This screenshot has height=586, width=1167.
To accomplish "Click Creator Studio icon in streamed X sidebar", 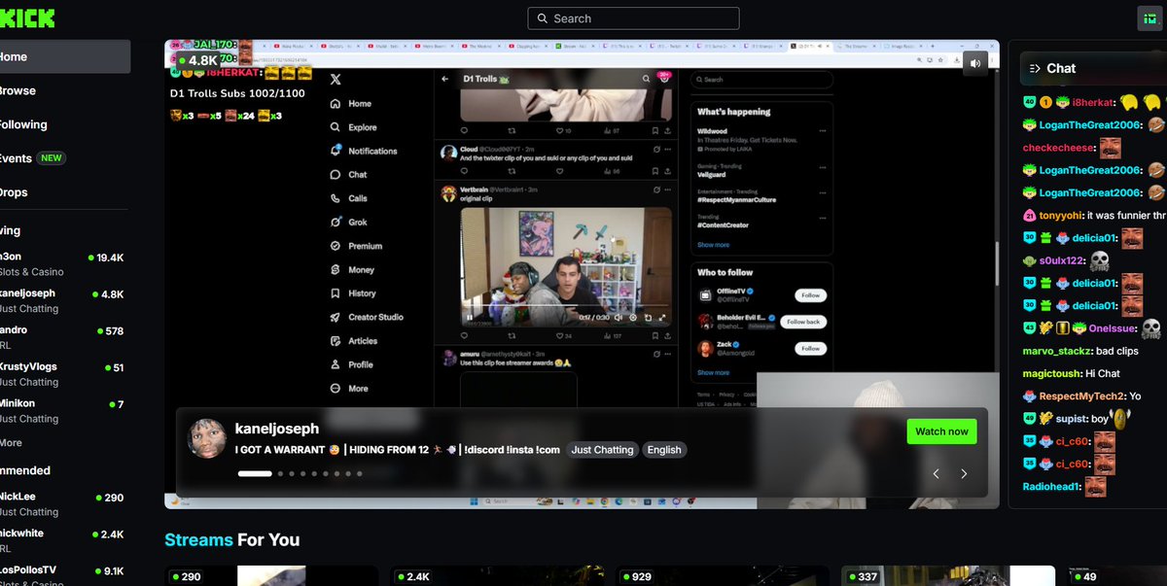I will (x=336, y=317).
